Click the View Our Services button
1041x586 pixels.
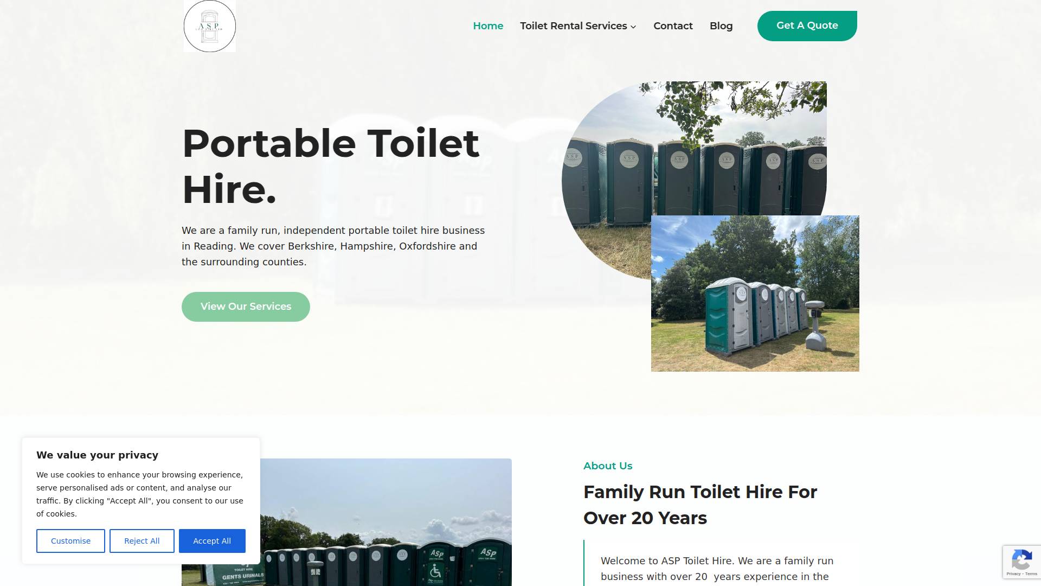click(x=246, y=307)
